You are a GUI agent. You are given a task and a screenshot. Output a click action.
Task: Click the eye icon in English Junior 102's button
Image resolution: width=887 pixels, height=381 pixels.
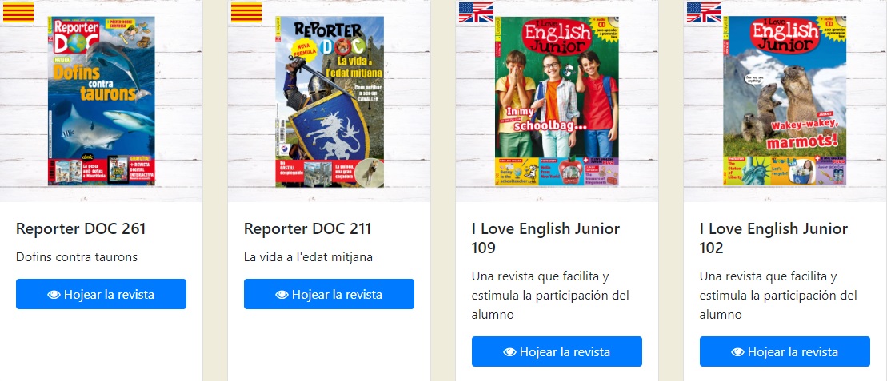click(x=738, y=351)
